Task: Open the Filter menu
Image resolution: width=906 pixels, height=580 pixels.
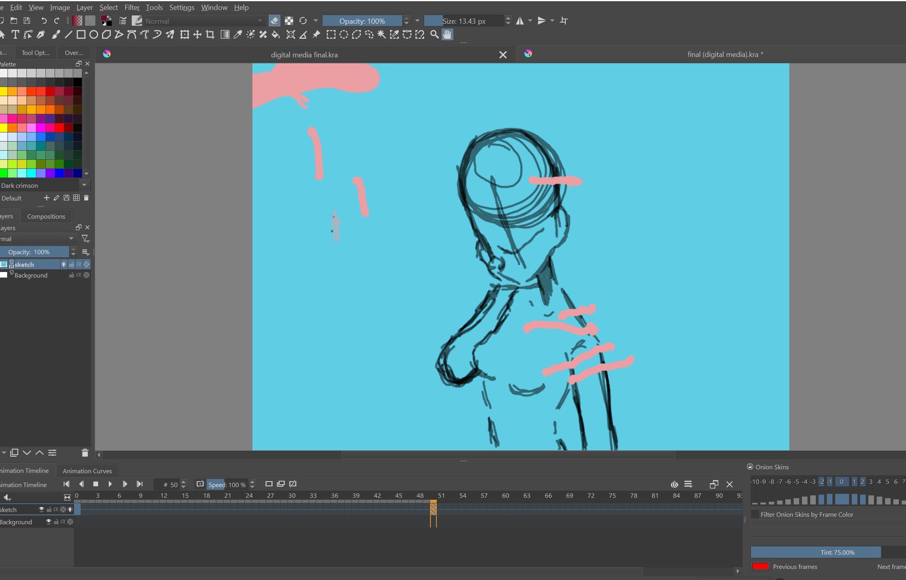Action: tap(132, 8)
